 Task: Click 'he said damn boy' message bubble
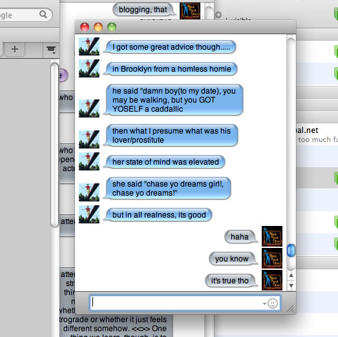point(173,100)
